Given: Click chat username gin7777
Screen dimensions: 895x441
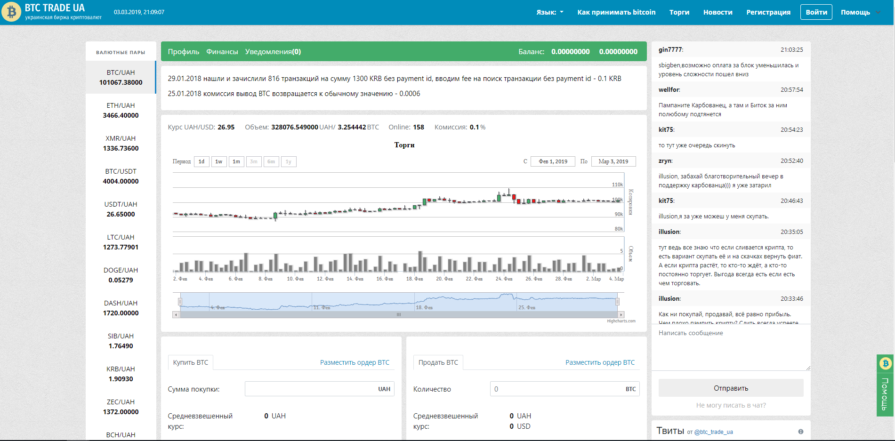Looking at the screenshot, I should (670, 49).
